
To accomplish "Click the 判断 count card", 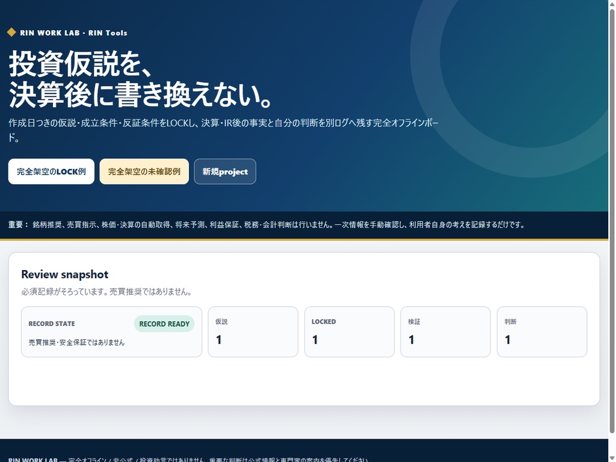I will tap(542, 331).
